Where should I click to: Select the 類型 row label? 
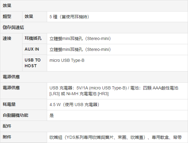coord(7,17)
